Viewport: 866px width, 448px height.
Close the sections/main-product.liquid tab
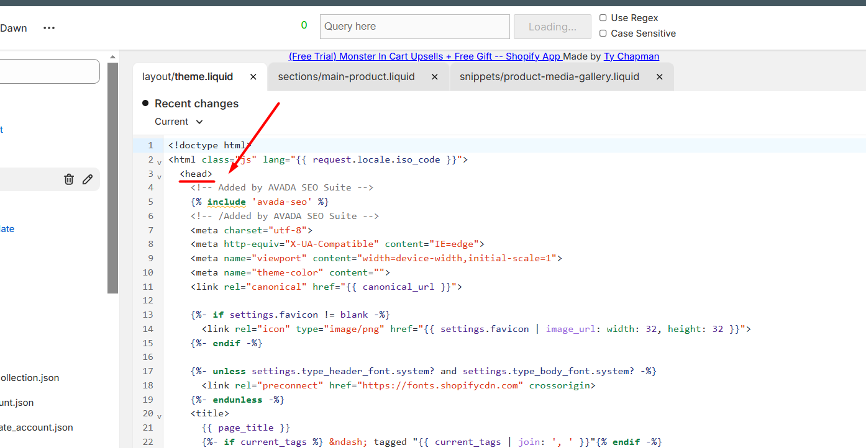435,77
